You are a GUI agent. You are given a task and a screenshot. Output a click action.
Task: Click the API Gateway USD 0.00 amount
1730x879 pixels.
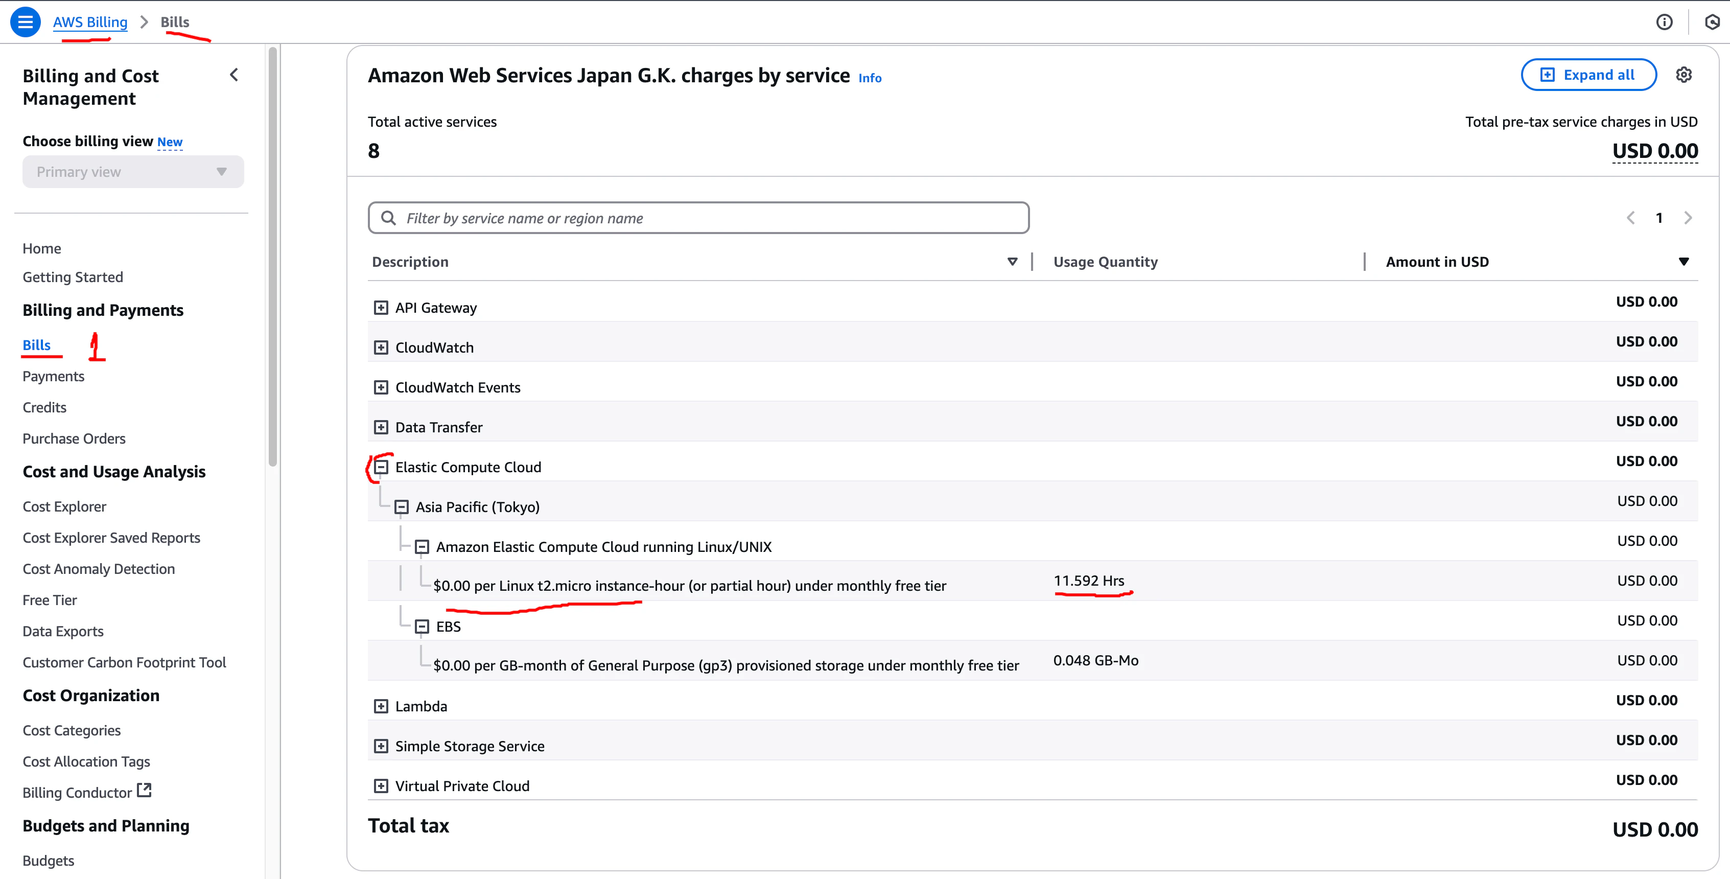1647,302
